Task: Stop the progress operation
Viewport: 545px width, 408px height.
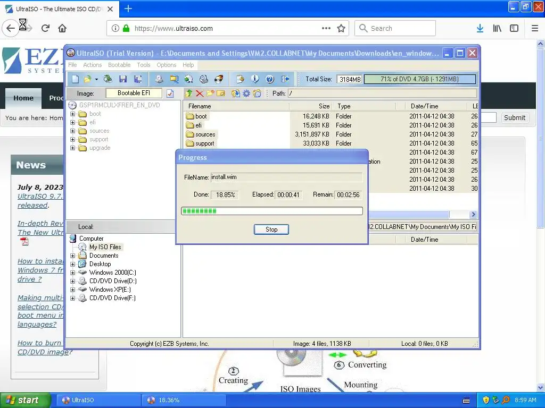Action: (271, 229)
